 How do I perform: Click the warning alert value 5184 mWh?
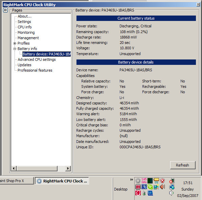point(128,114)
